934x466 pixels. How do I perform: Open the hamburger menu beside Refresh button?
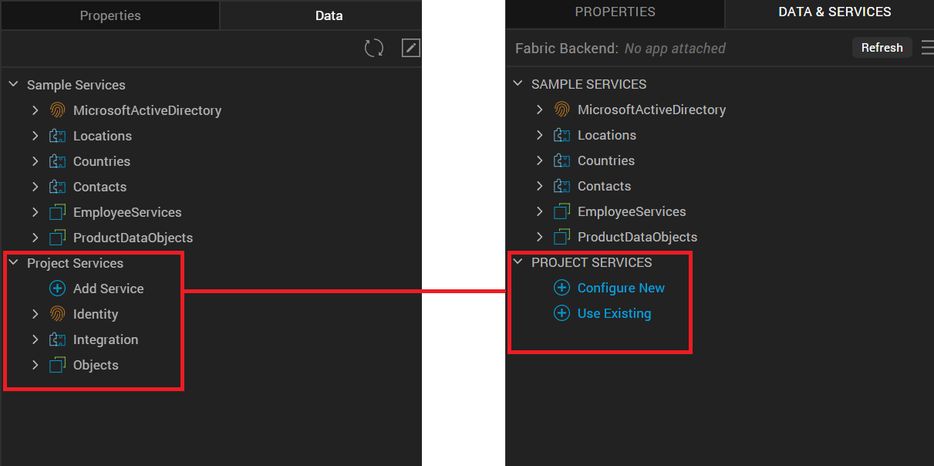coord(927,48)
